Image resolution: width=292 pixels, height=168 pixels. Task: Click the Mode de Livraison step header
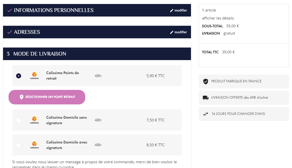40,54
